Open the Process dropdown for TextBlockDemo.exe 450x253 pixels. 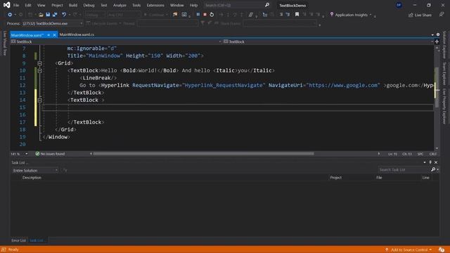point(53,23)
